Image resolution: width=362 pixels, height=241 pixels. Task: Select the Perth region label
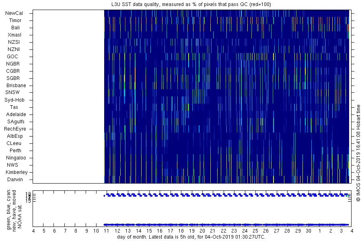(x=15, y=151)
